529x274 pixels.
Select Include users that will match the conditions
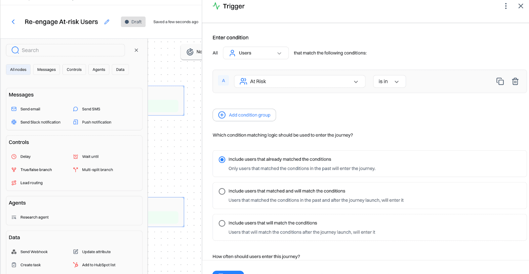pos(222,223)
